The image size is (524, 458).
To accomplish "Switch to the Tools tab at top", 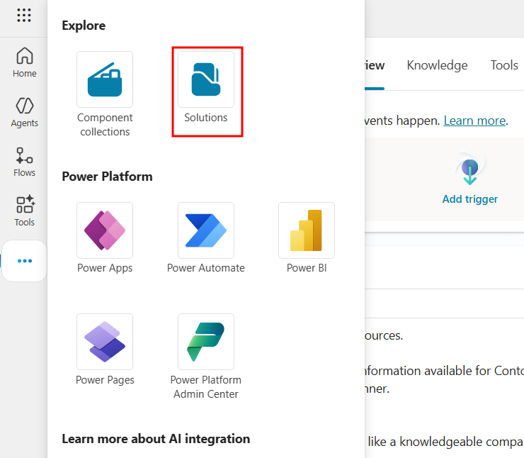I will (x=504, y=65).
